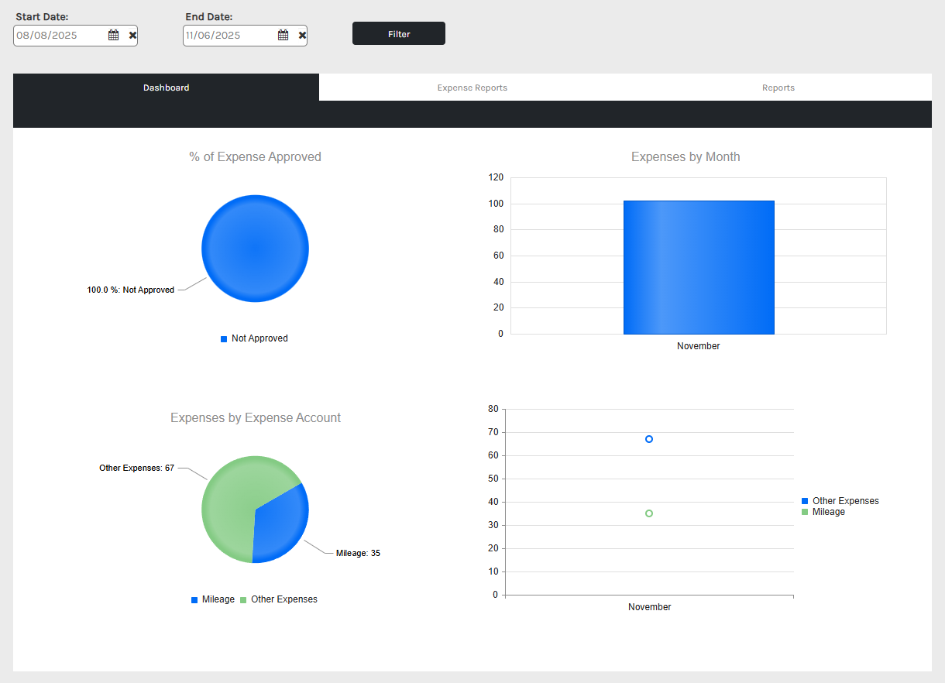
Task: Toggle Other Expenses swatch in line chart legend
Action: pos(805,501)
